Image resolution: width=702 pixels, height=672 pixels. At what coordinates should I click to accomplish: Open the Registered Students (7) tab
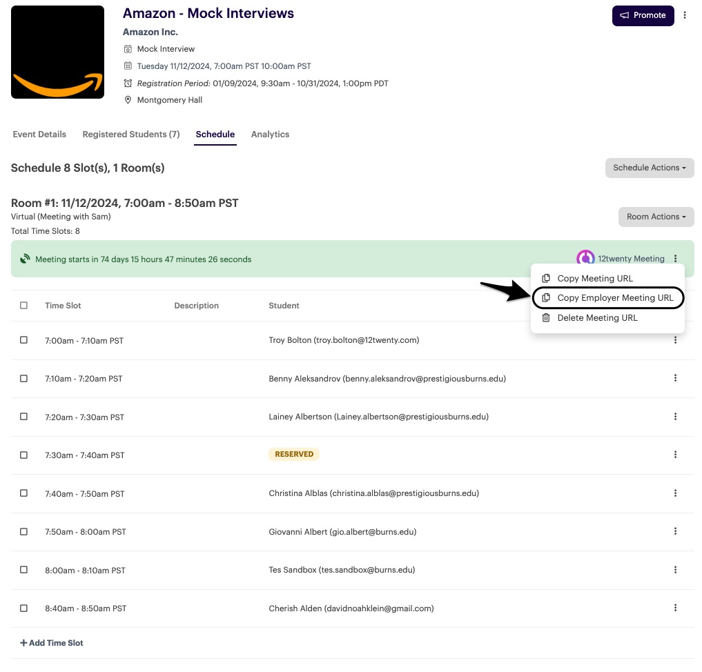(x=131, y=135)
